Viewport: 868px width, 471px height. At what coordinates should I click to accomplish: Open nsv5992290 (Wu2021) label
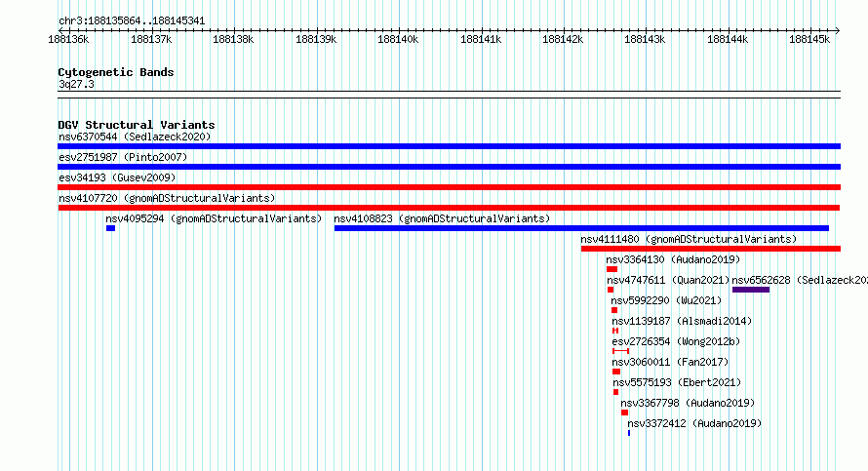click(666, 300)
